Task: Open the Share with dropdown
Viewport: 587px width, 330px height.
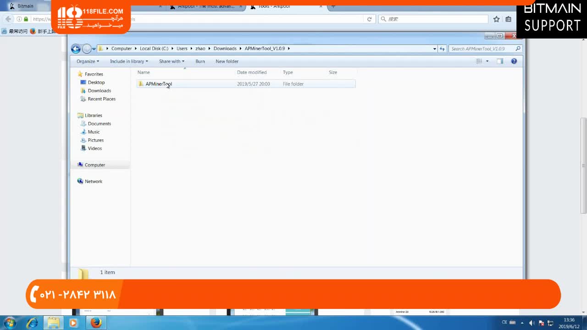Action: 172,61
